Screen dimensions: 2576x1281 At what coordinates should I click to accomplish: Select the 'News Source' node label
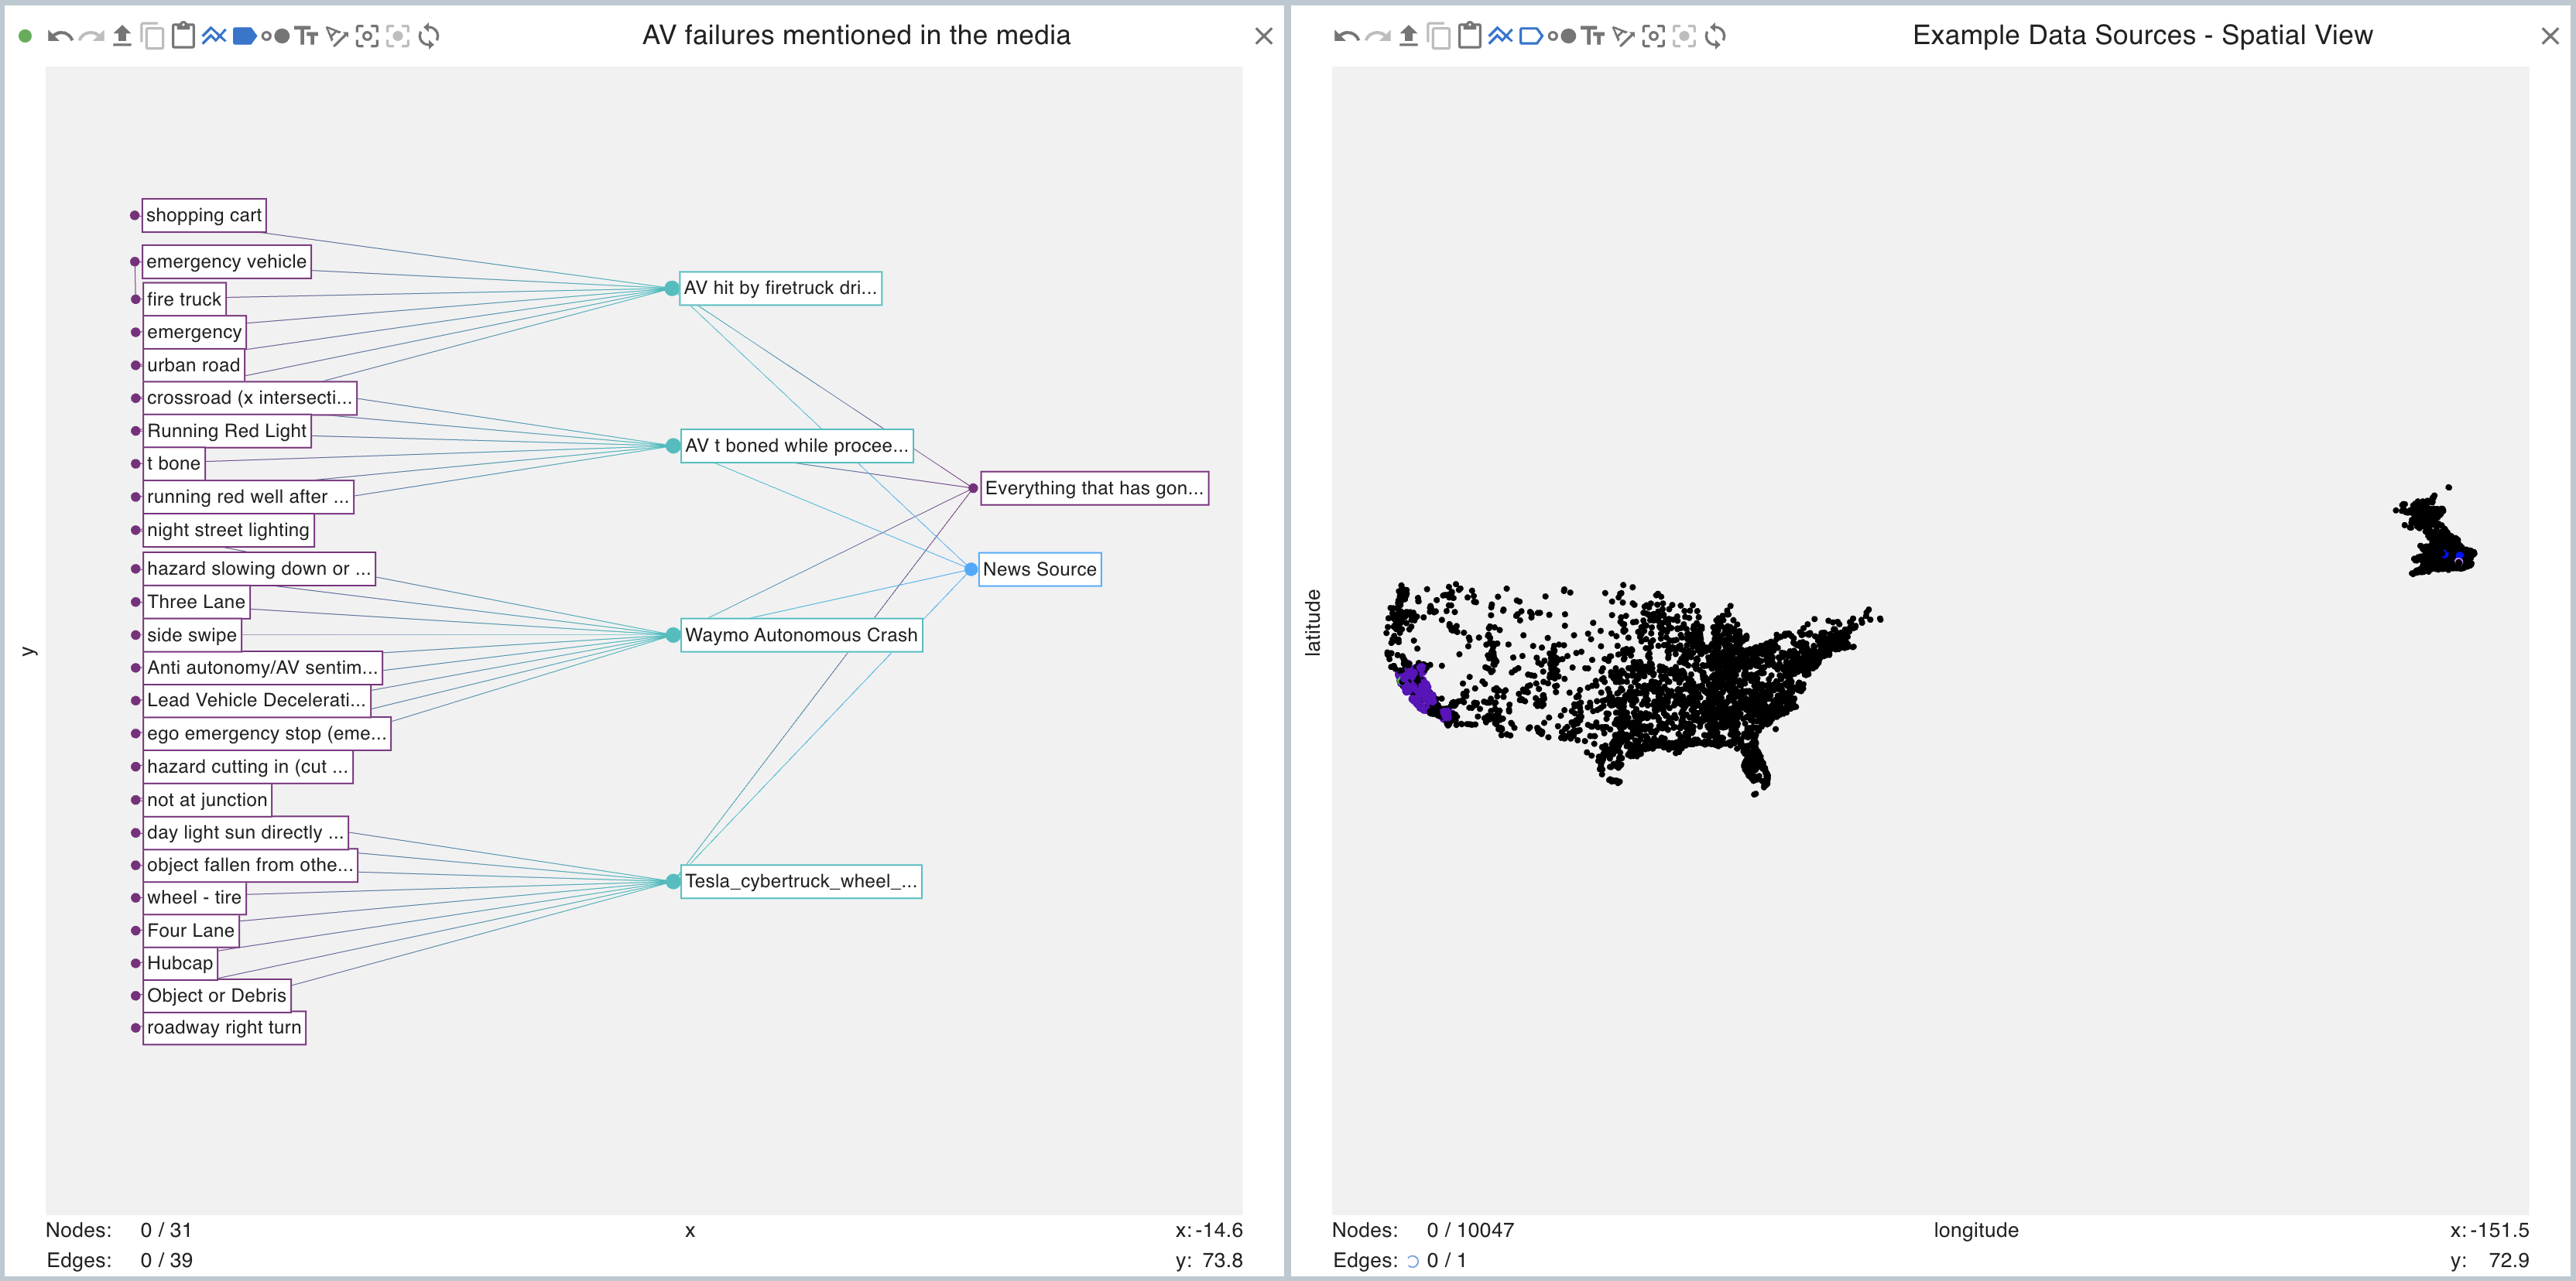tap(1039, 569)
